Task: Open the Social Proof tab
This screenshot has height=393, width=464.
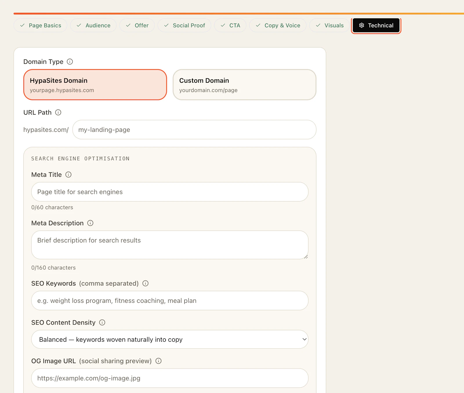Action: [184, 25]
